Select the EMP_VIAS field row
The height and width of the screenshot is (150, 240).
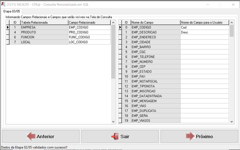pos(174,106)
